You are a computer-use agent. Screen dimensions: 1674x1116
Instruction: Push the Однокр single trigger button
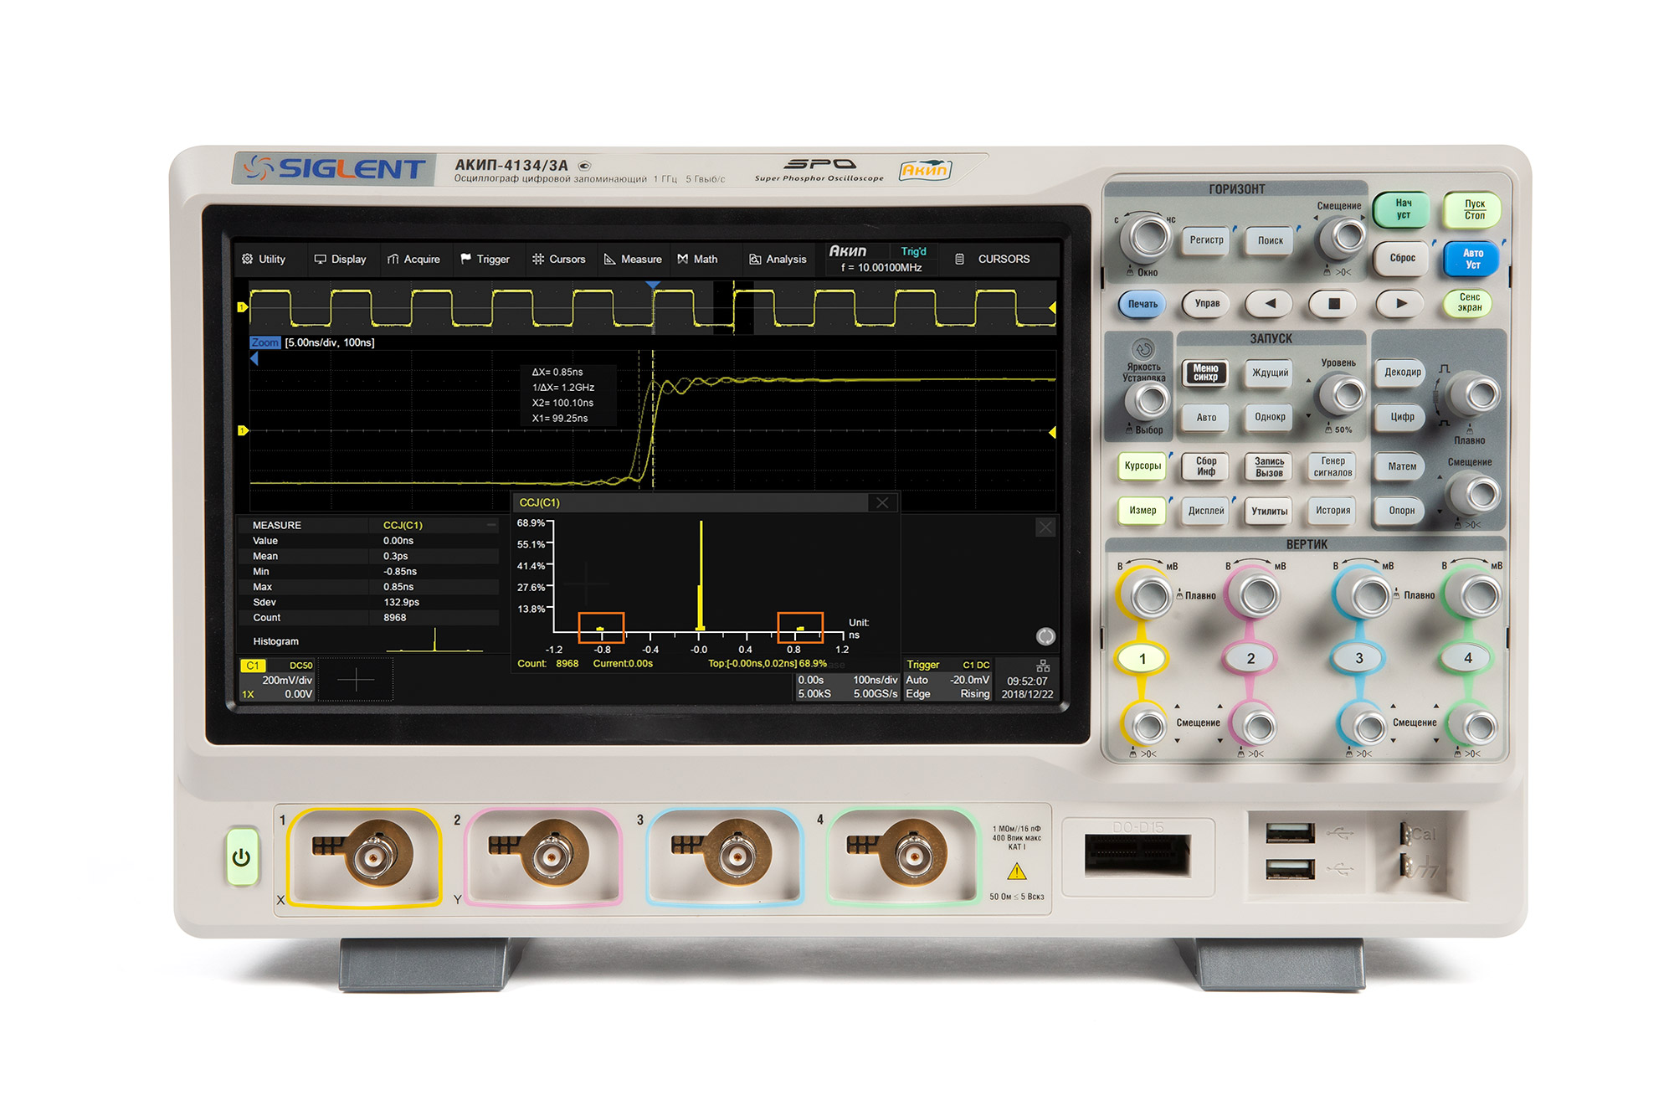[1270, 417]
